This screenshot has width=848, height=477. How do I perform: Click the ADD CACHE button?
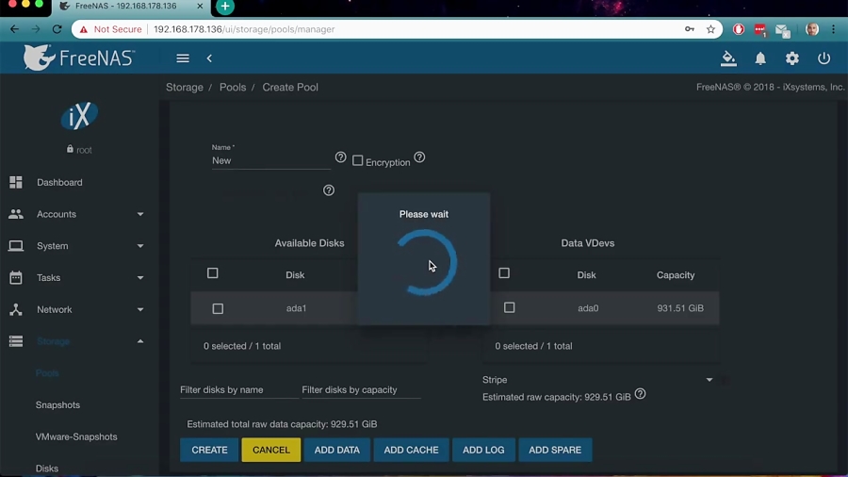point(411,450)
